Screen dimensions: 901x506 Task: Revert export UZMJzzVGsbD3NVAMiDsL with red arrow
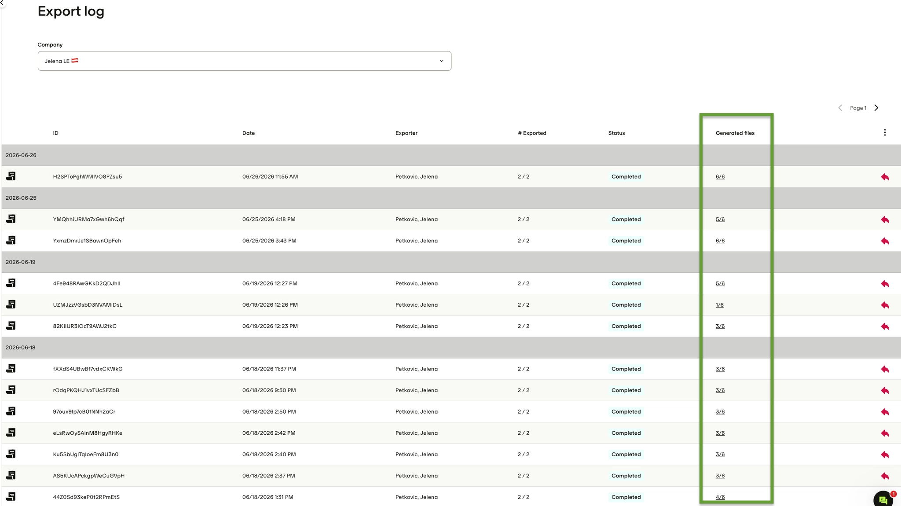(x=885, y=305)
